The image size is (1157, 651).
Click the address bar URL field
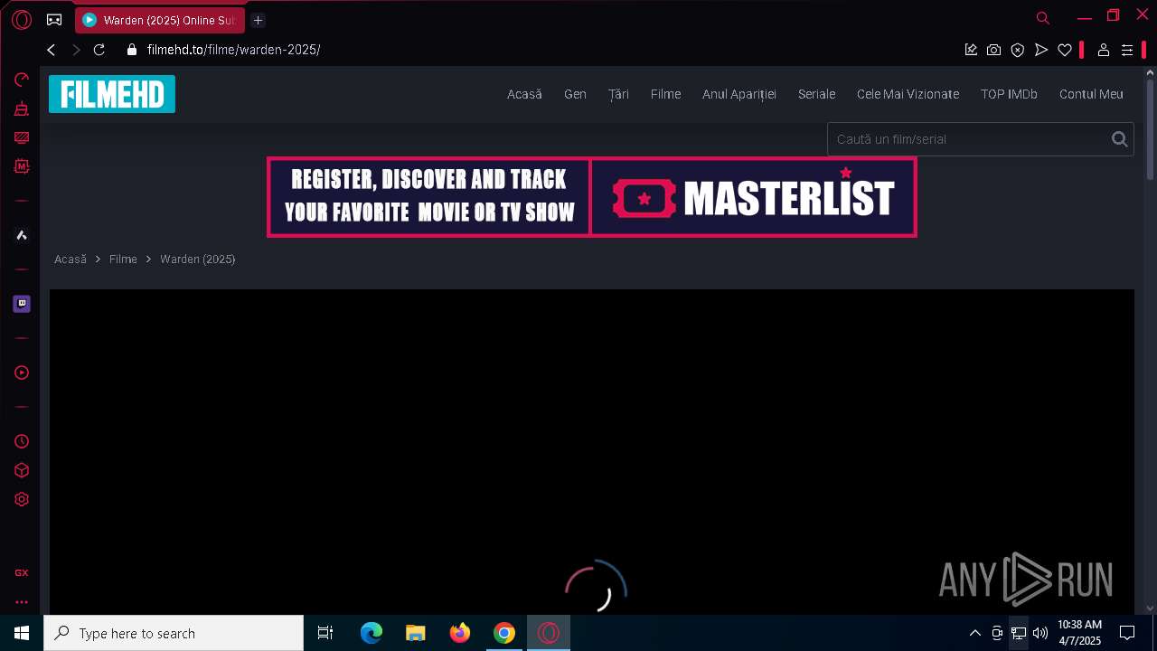click(542, 50)
